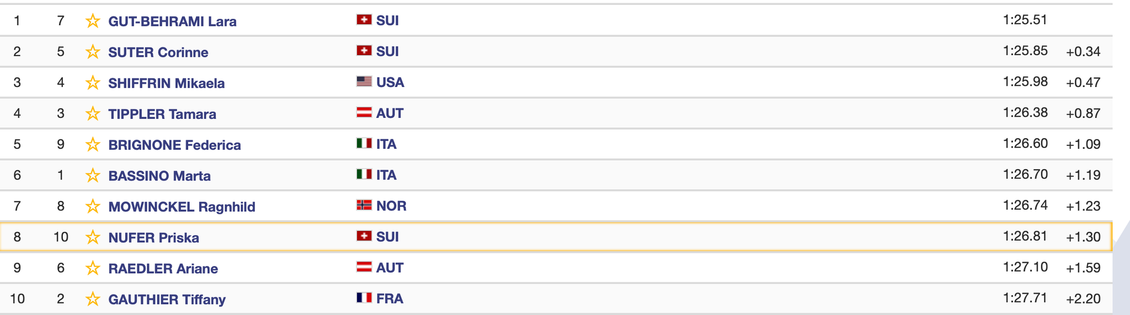Click the star icon beside BRIGNONE Federica
Screen dimensions: 1130x315
click(x=93, y=144)
